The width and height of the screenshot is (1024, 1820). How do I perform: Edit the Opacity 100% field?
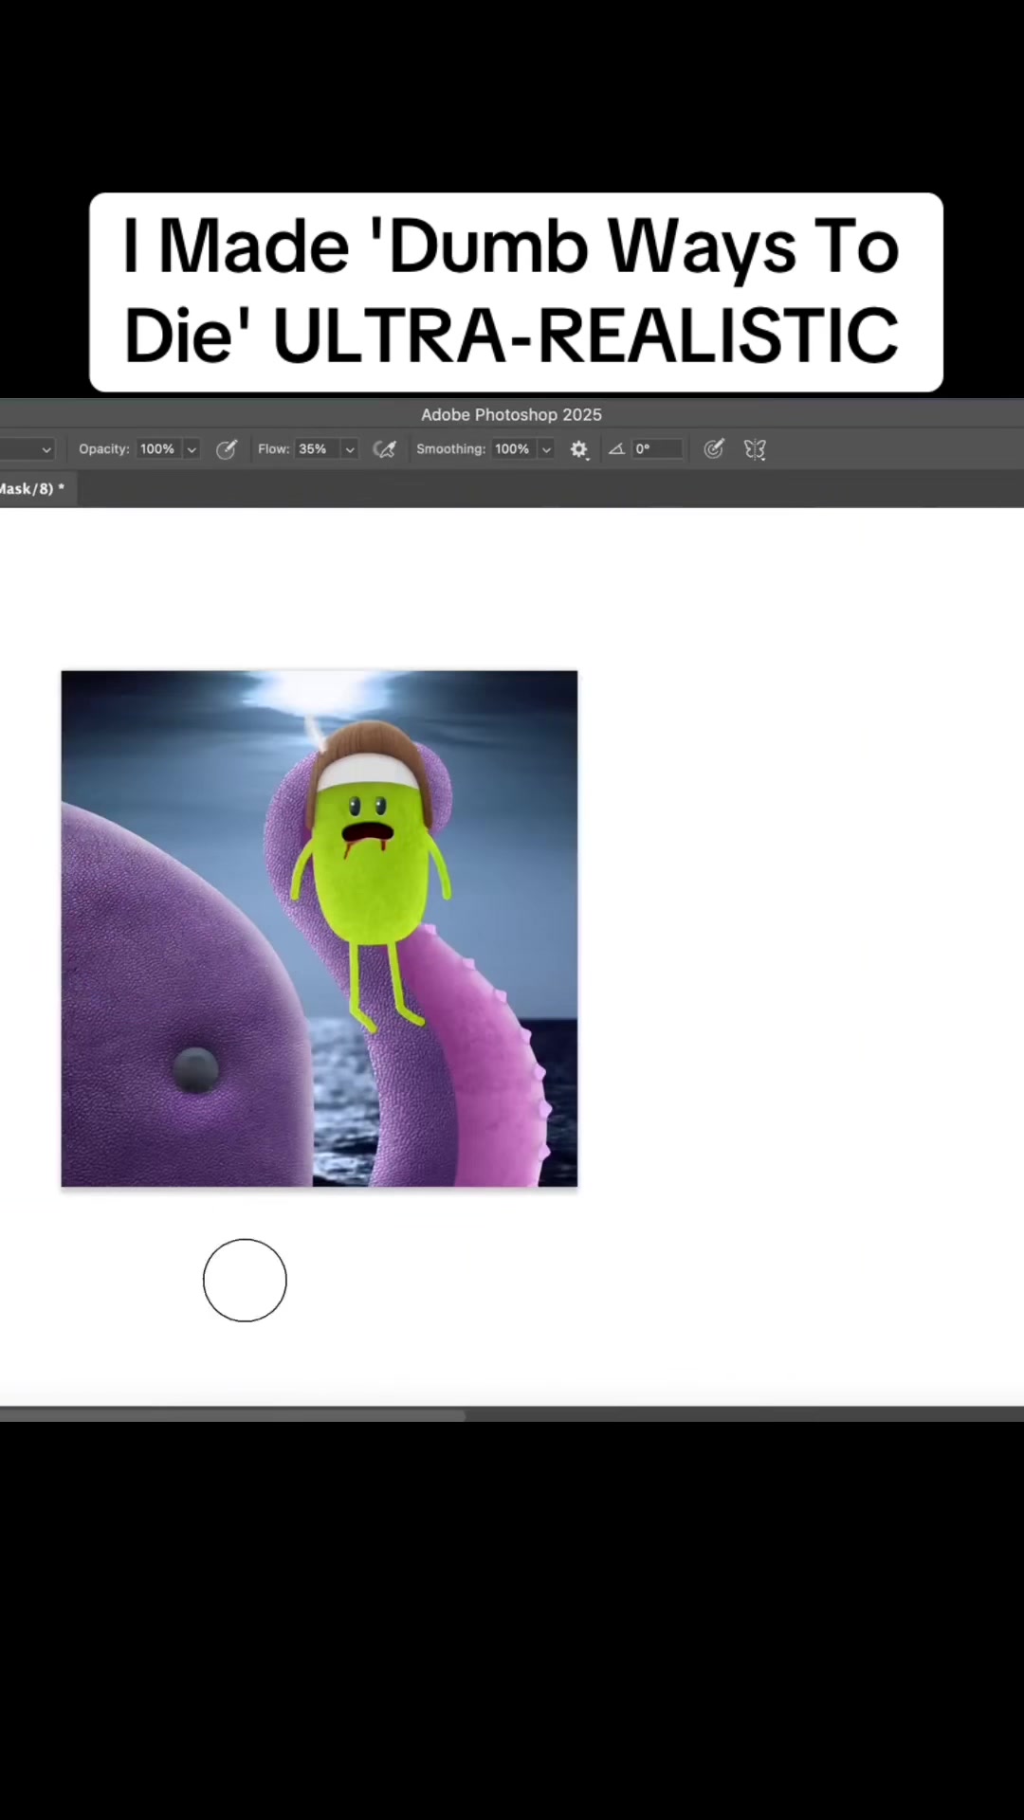coord(158,449)
